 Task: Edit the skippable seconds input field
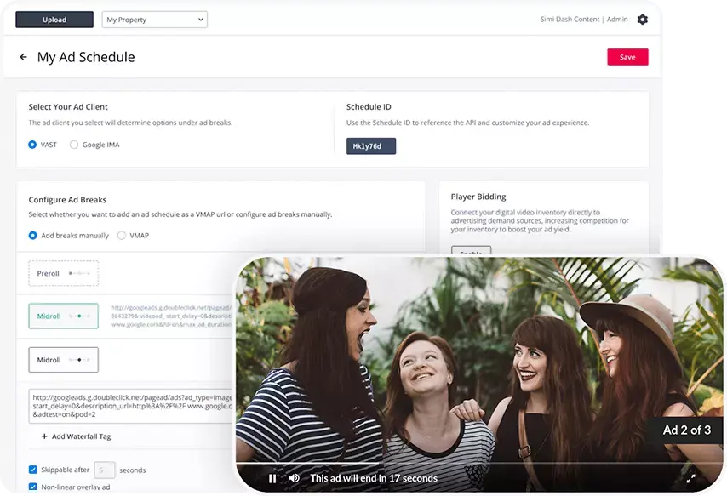105,470
